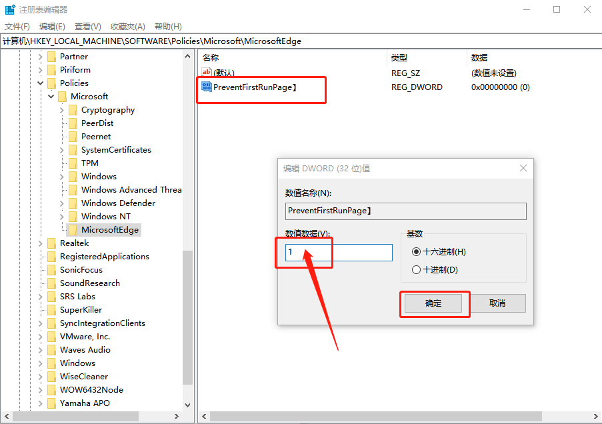Select the Cryptography folder icon

point(73,110)
